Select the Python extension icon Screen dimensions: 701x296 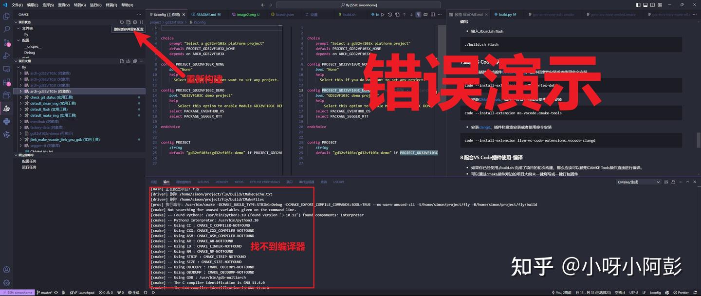(x=7, y=120)
